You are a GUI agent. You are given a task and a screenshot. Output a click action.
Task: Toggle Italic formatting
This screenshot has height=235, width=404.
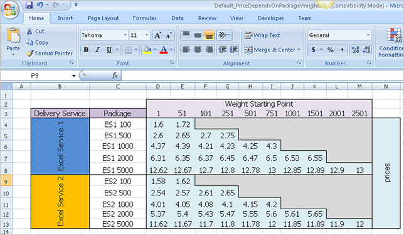pos(97,50)
